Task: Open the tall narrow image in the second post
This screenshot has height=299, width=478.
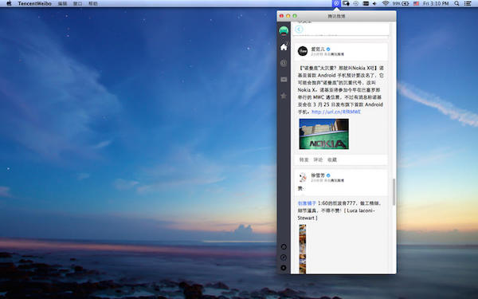Action: [303, 249]
